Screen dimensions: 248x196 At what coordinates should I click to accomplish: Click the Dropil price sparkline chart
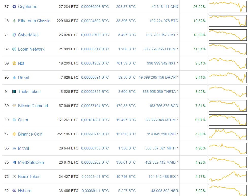pos(228,78)
